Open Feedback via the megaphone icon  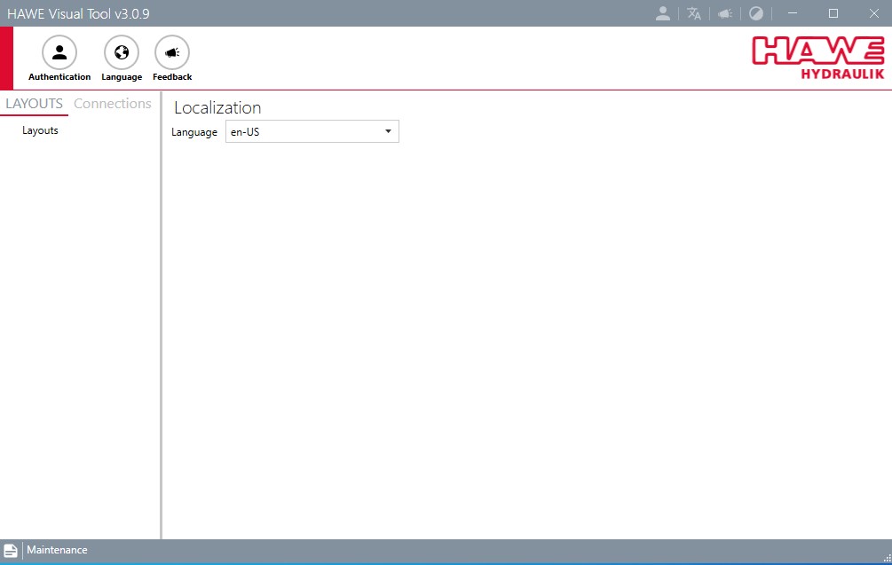(x=172, y=53)
